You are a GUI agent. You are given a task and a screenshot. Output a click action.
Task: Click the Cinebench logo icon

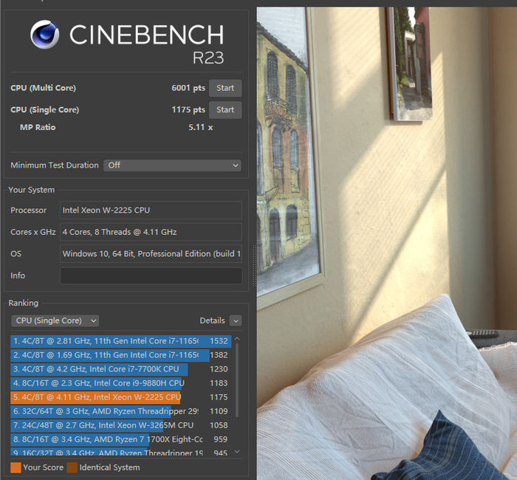point(45,35)
